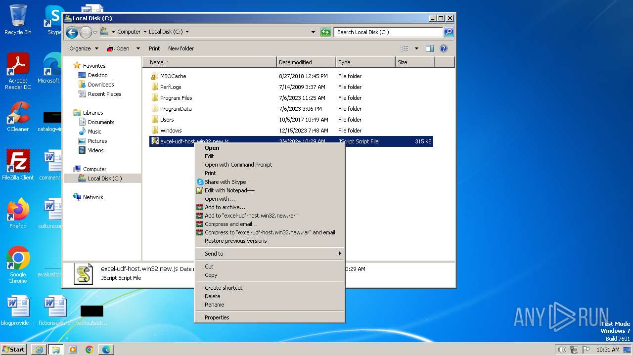
Task: Show the preview pane icon
Action: [429, 48]
